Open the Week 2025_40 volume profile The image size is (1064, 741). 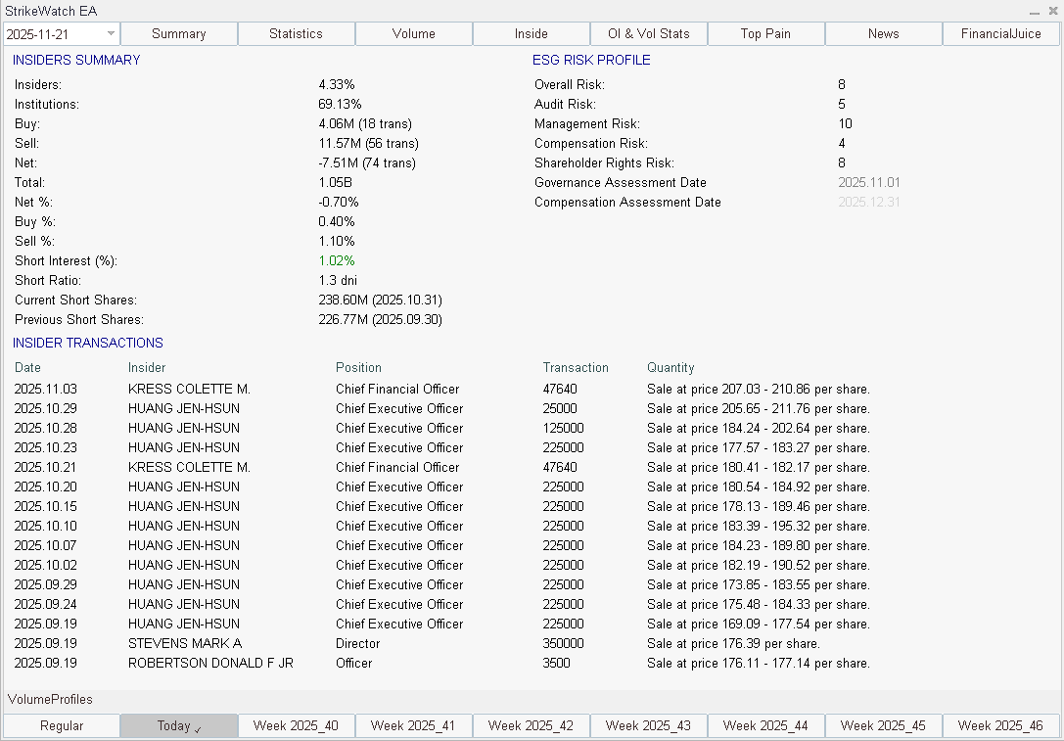pyautogui.click(x=296, y=725)
